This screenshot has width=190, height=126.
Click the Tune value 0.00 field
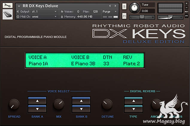(148, 11)
